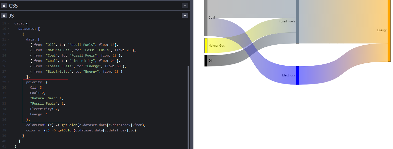The height and width of the screenshot is (149, 393).
Task: Open the JS panel settings gear
Action: (4, 16)
